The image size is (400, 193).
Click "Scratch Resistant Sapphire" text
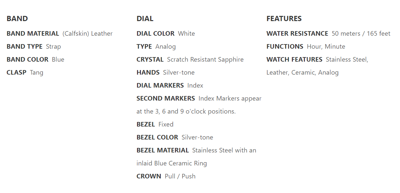pos(205,59)
